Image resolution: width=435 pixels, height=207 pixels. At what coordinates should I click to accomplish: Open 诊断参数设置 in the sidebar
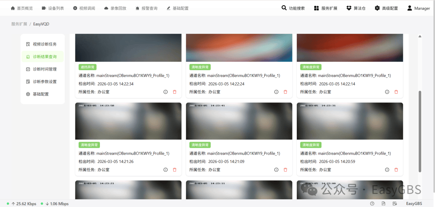pos(43,82)
